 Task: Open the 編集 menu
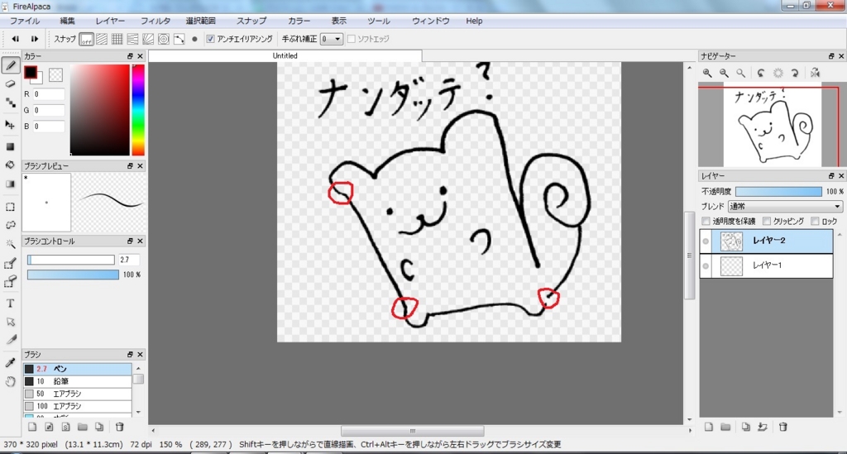68,21
